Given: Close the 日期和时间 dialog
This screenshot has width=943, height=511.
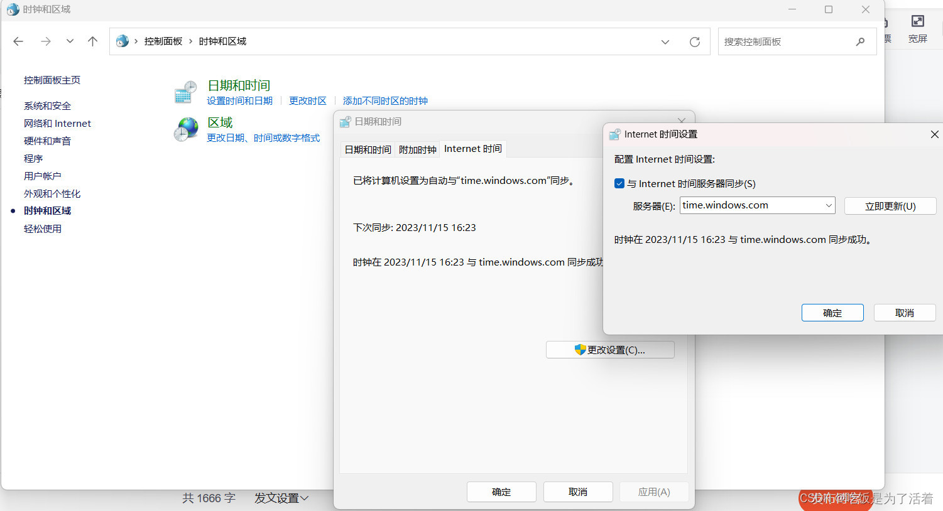Looking at the screenshot, I should [682, 120].
